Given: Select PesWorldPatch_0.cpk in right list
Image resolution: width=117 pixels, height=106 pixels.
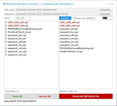Looking at the screenshot, I should (71, 51).
